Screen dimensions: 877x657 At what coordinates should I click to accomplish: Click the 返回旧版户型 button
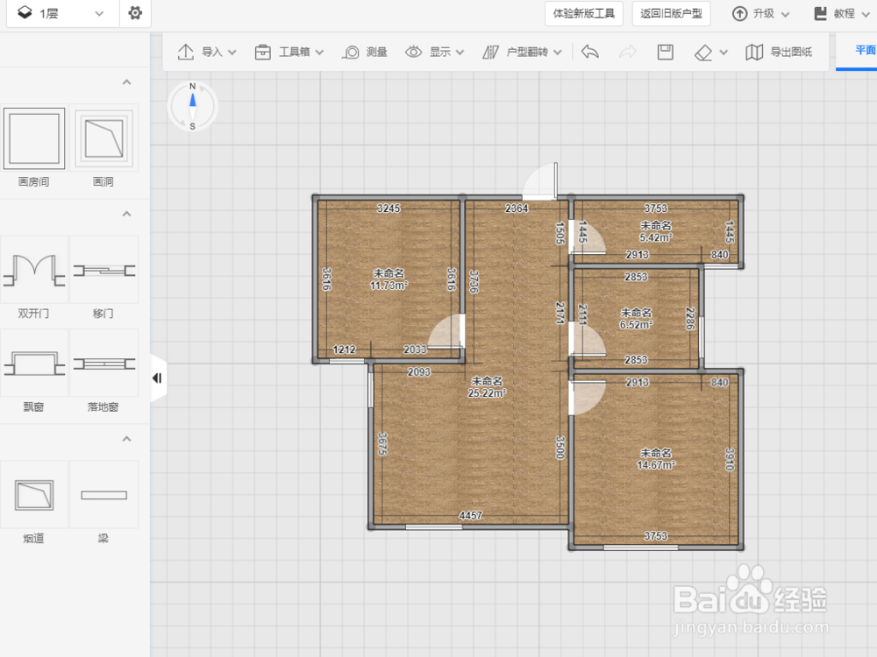[671, 13]
